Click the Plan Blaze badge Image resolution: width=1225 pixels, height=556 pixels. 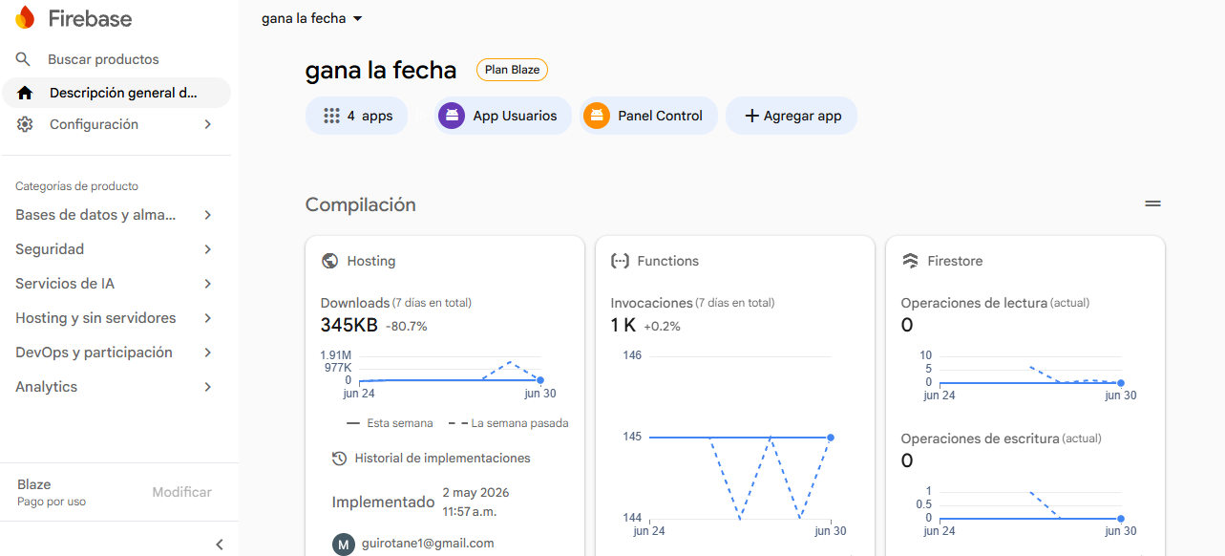tap(512, 70)
